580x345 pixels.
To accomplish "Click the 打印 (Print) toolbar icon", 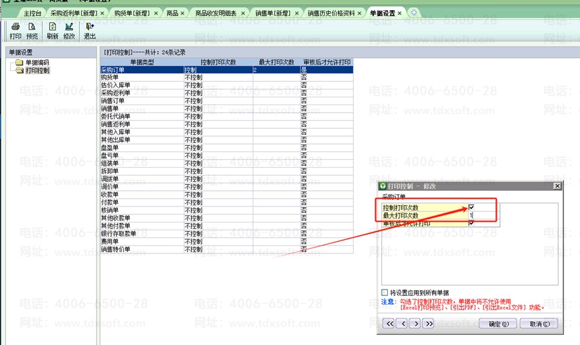I will pyautogui.click(x=15, y=30).
